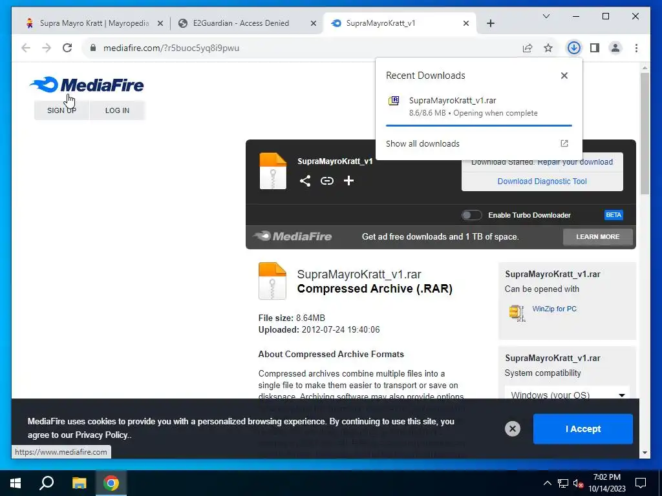Show hidden system tray icons
Viewport: 662px width, 496px height.
[x=547, y=483]
